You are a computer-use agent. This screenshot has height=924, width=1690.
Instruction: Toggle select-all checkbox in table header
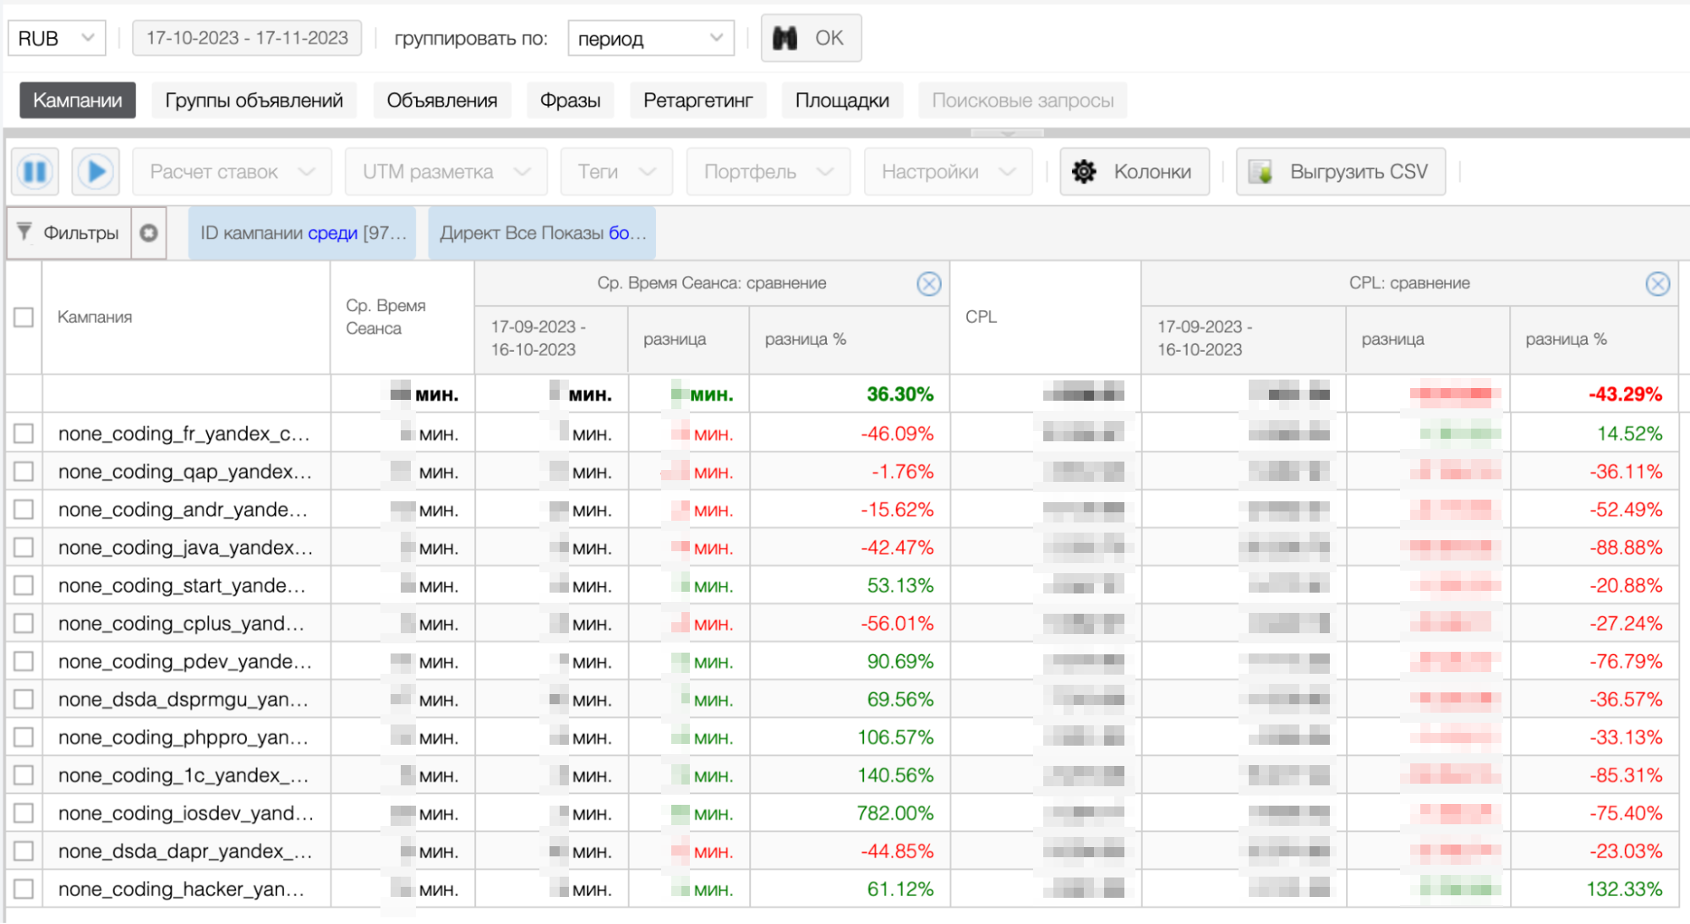[x=24, y=317]
